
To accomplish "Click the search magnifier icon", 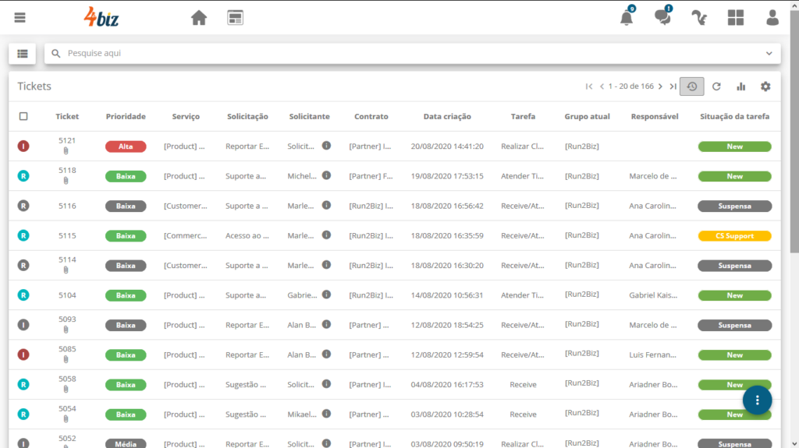I will pyautogui.click(x=56, y=54).
